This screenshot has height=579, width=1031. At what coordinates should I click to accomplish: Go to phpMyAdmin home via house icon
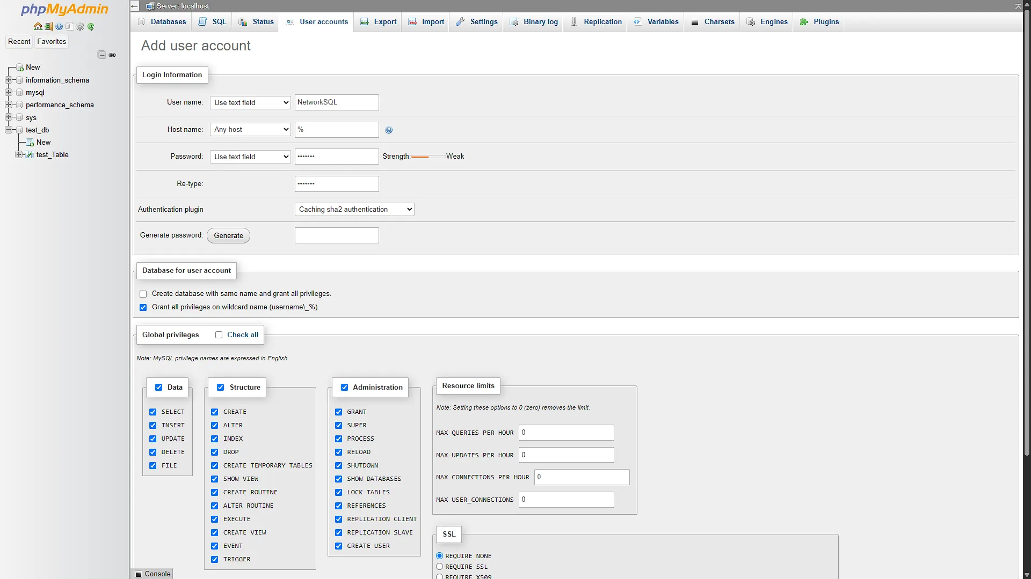coord(38,27)
